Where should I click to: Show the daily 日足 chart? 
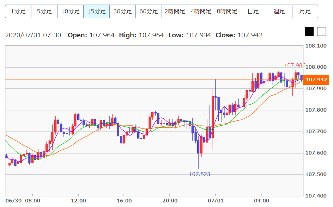253,11
